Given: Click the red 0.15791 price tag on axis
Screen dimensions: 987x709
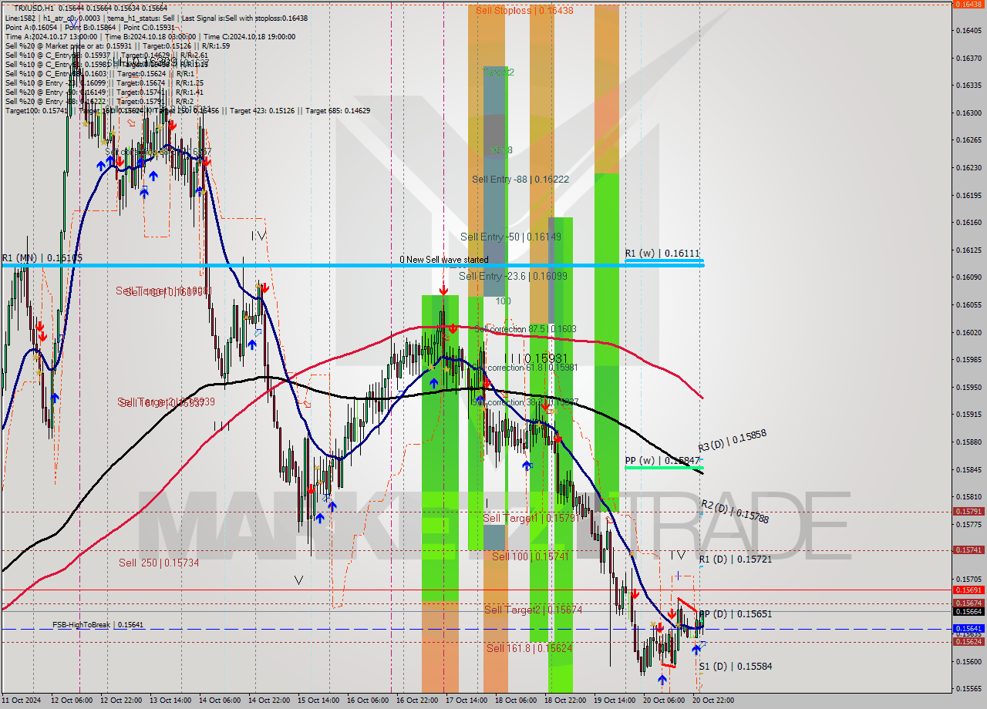Looking at the screenshot, I should click(968, 512).
